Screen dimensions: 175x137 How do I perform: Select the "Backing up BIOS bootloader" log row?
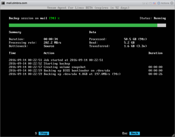click(86, 71)
